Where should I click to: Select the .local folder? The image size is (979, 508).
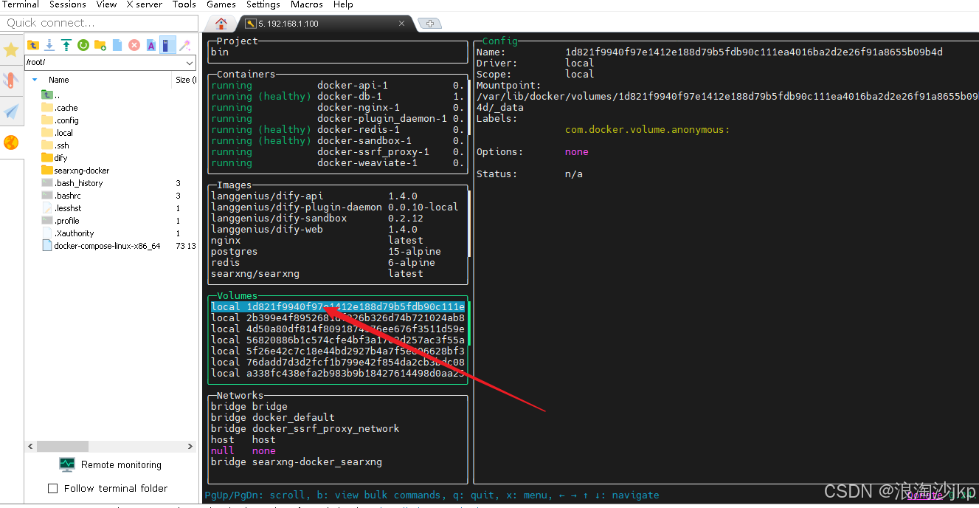(x=58, y=133)
